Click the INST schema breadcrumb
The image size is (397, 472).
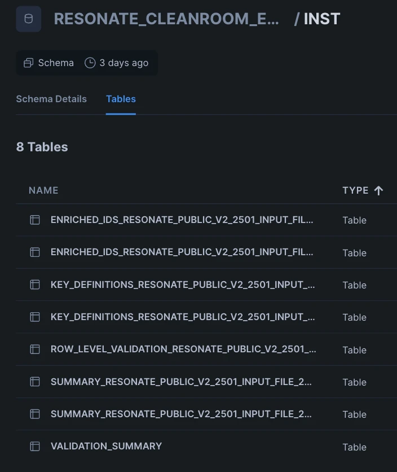click(322, 19)
